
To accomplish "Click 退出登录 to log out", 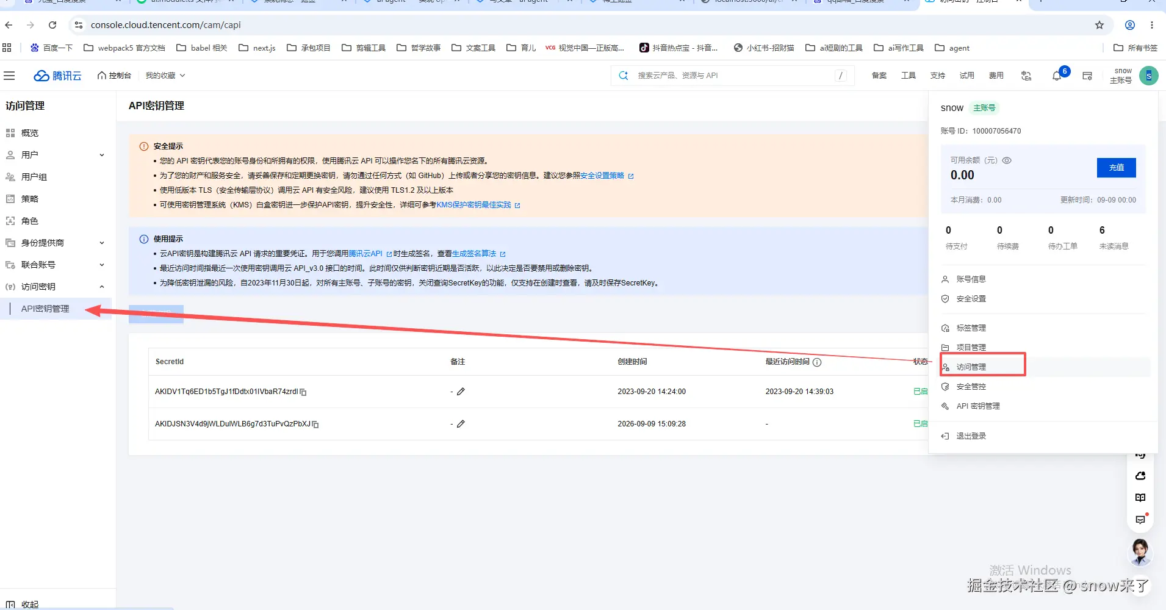I will pyautogui.click(x=971, y=436).
